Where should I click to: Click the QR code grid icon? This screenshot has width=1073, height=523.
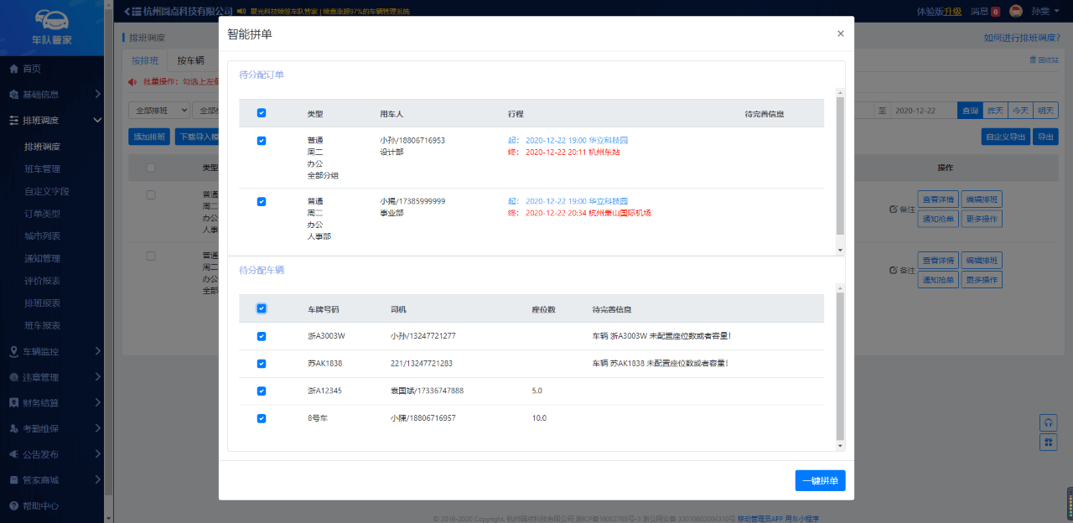pos(1048,442)
